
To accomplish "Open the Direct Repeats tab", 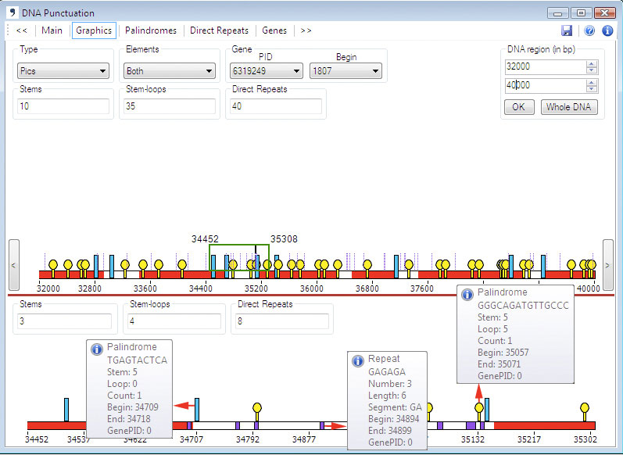I will [x=219, y=30].
